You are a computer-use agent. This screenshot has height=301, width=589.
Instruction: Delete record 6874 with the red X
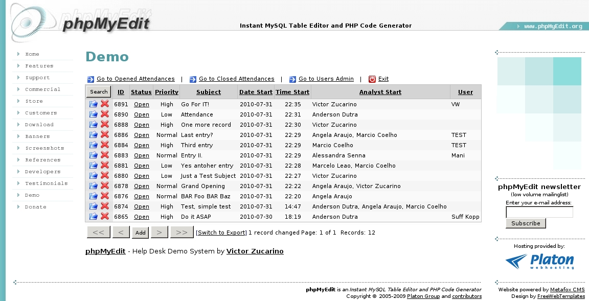[x=105, y=205]
